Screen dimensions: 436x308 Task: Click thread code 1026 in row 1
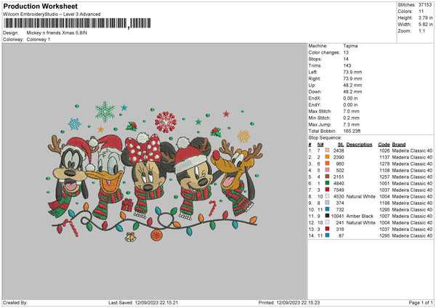[384, 150]
